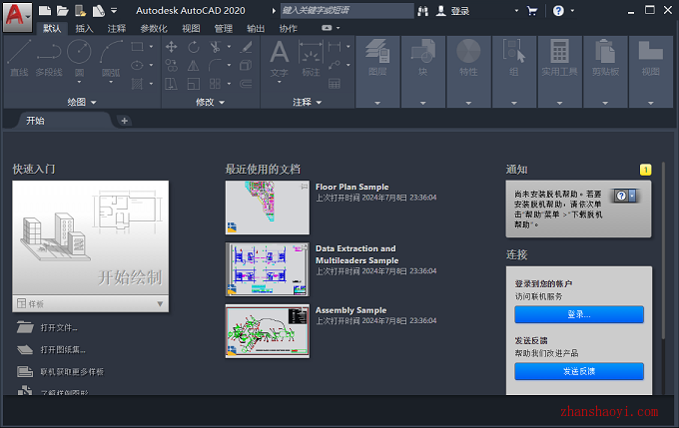Image resolution: width=679 pixels, height=428 pixels.
Task: Select the Stretch tool icon
Action: 172,84
